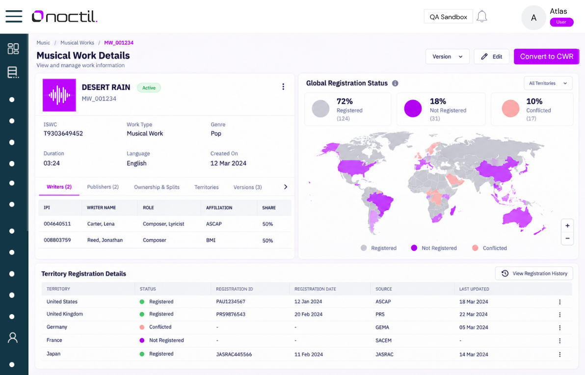585x375 pixels.
Task: Show more tabs with the right chevron
Action: 286,187
